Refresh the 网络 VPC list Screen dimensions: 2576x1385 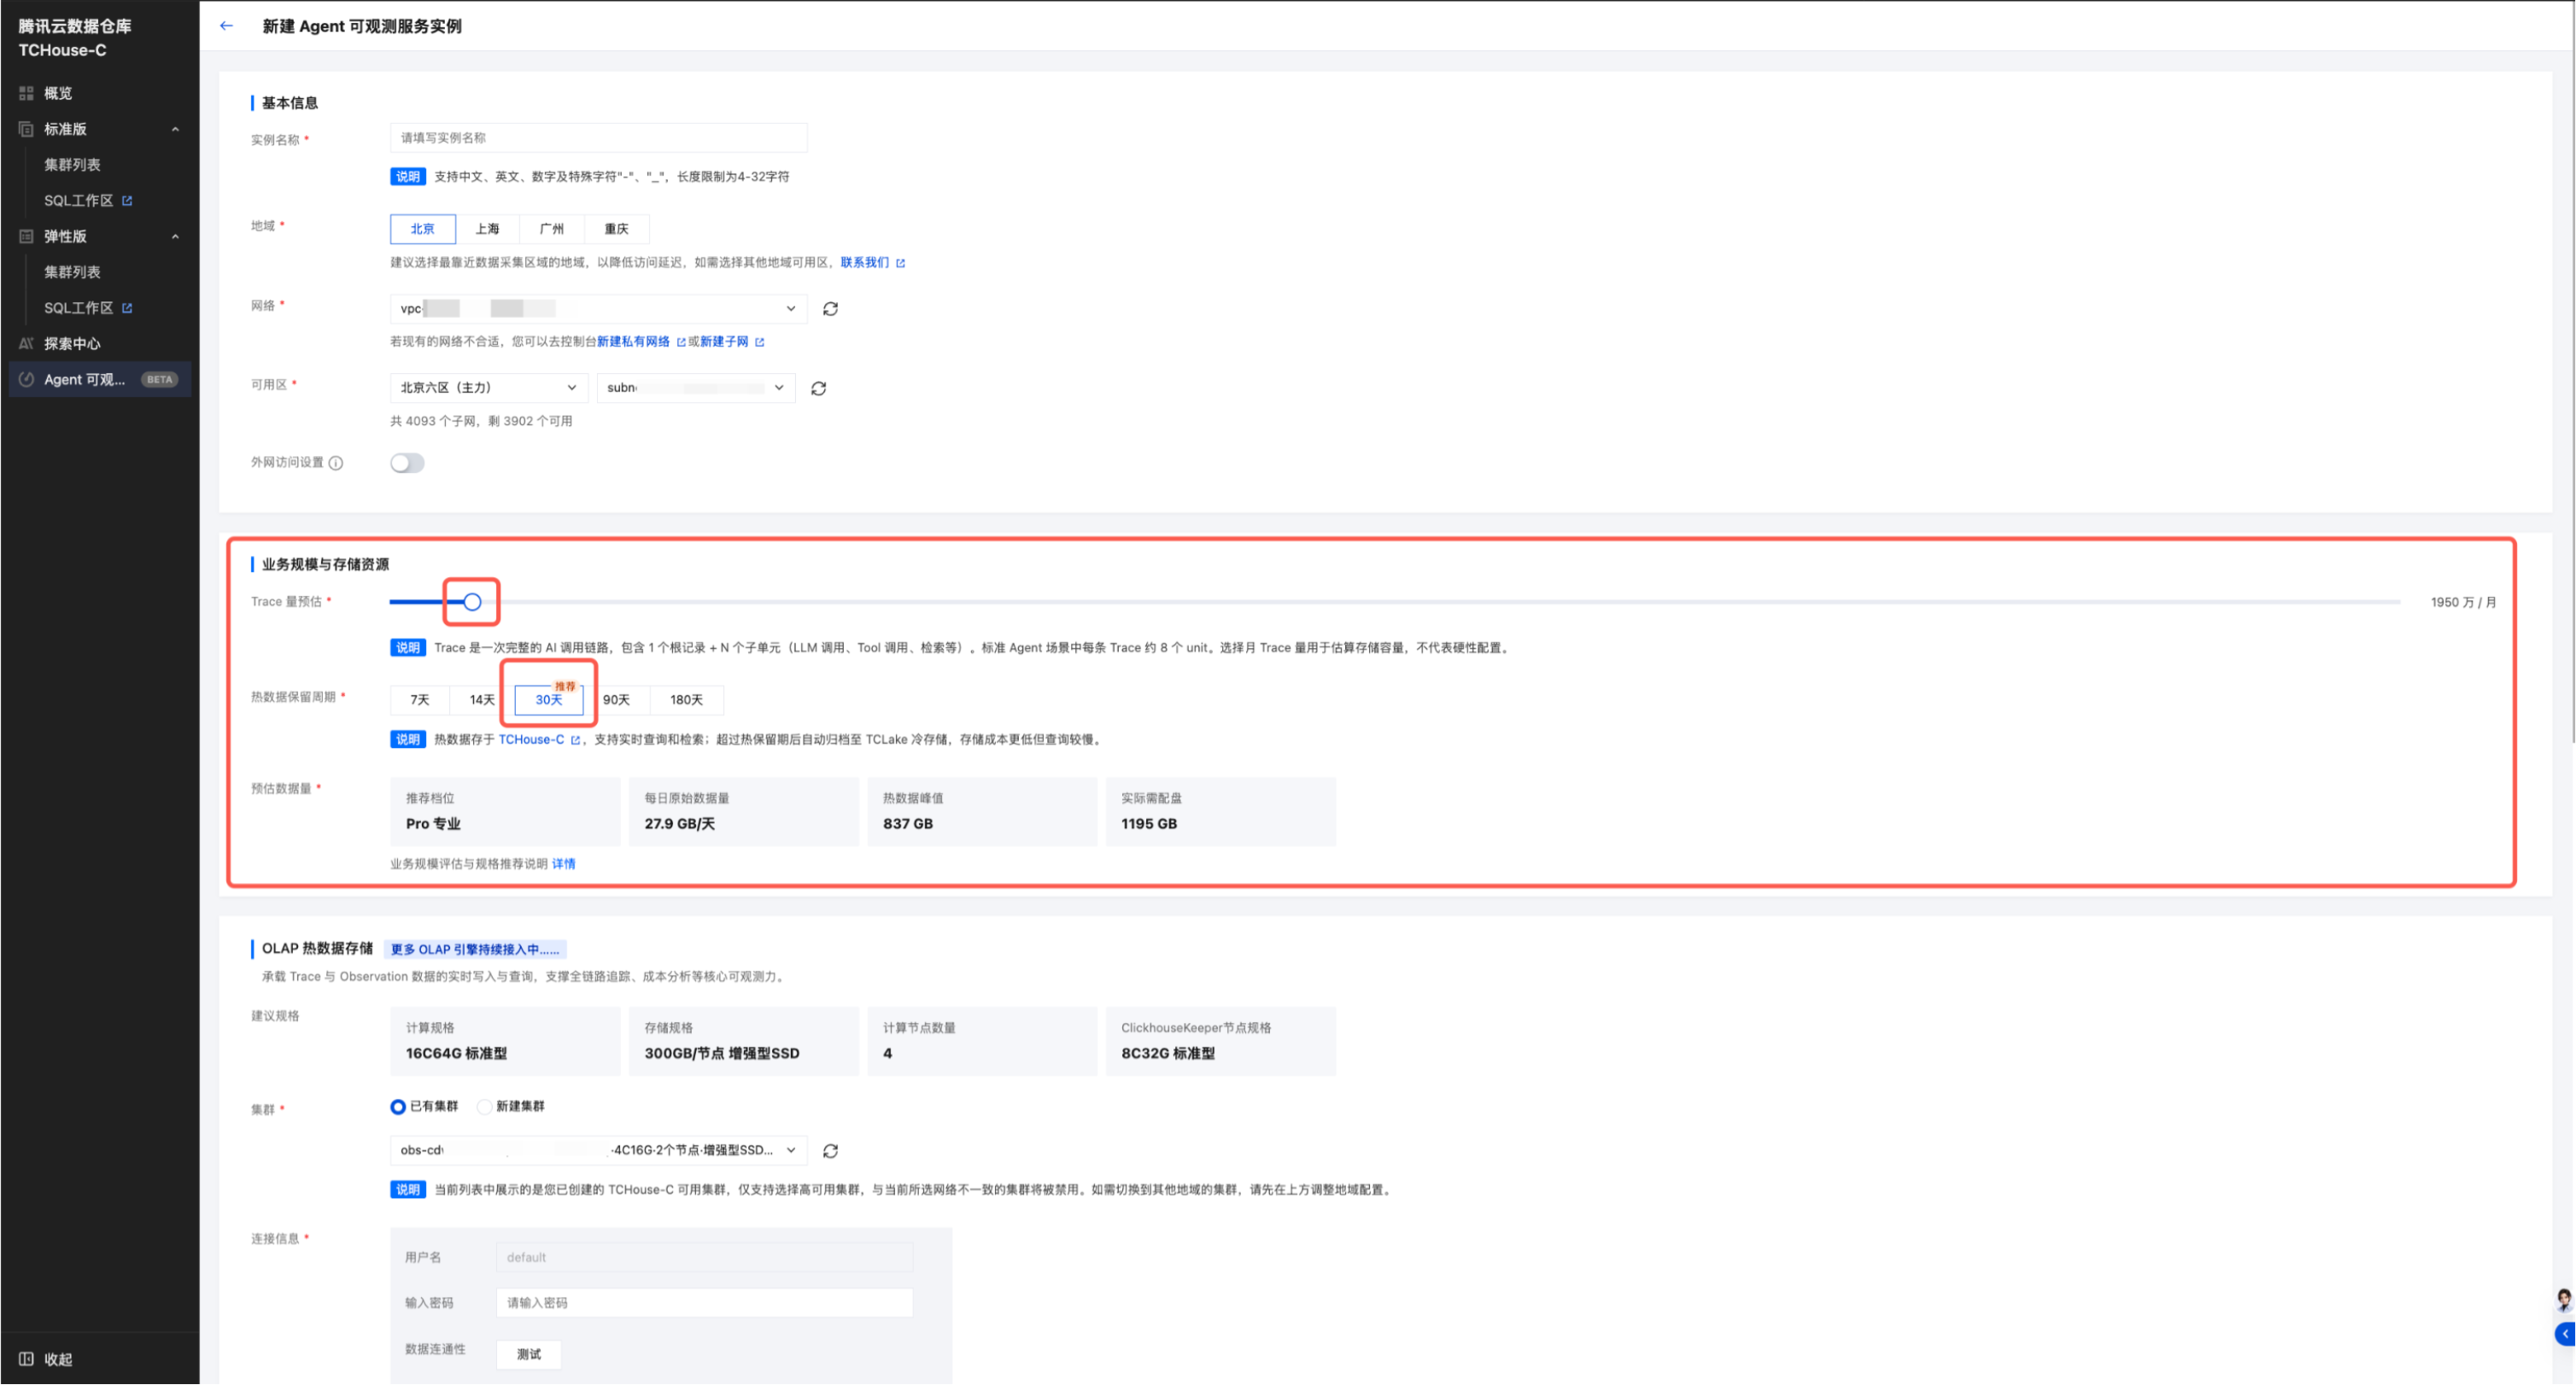(830, 309)
